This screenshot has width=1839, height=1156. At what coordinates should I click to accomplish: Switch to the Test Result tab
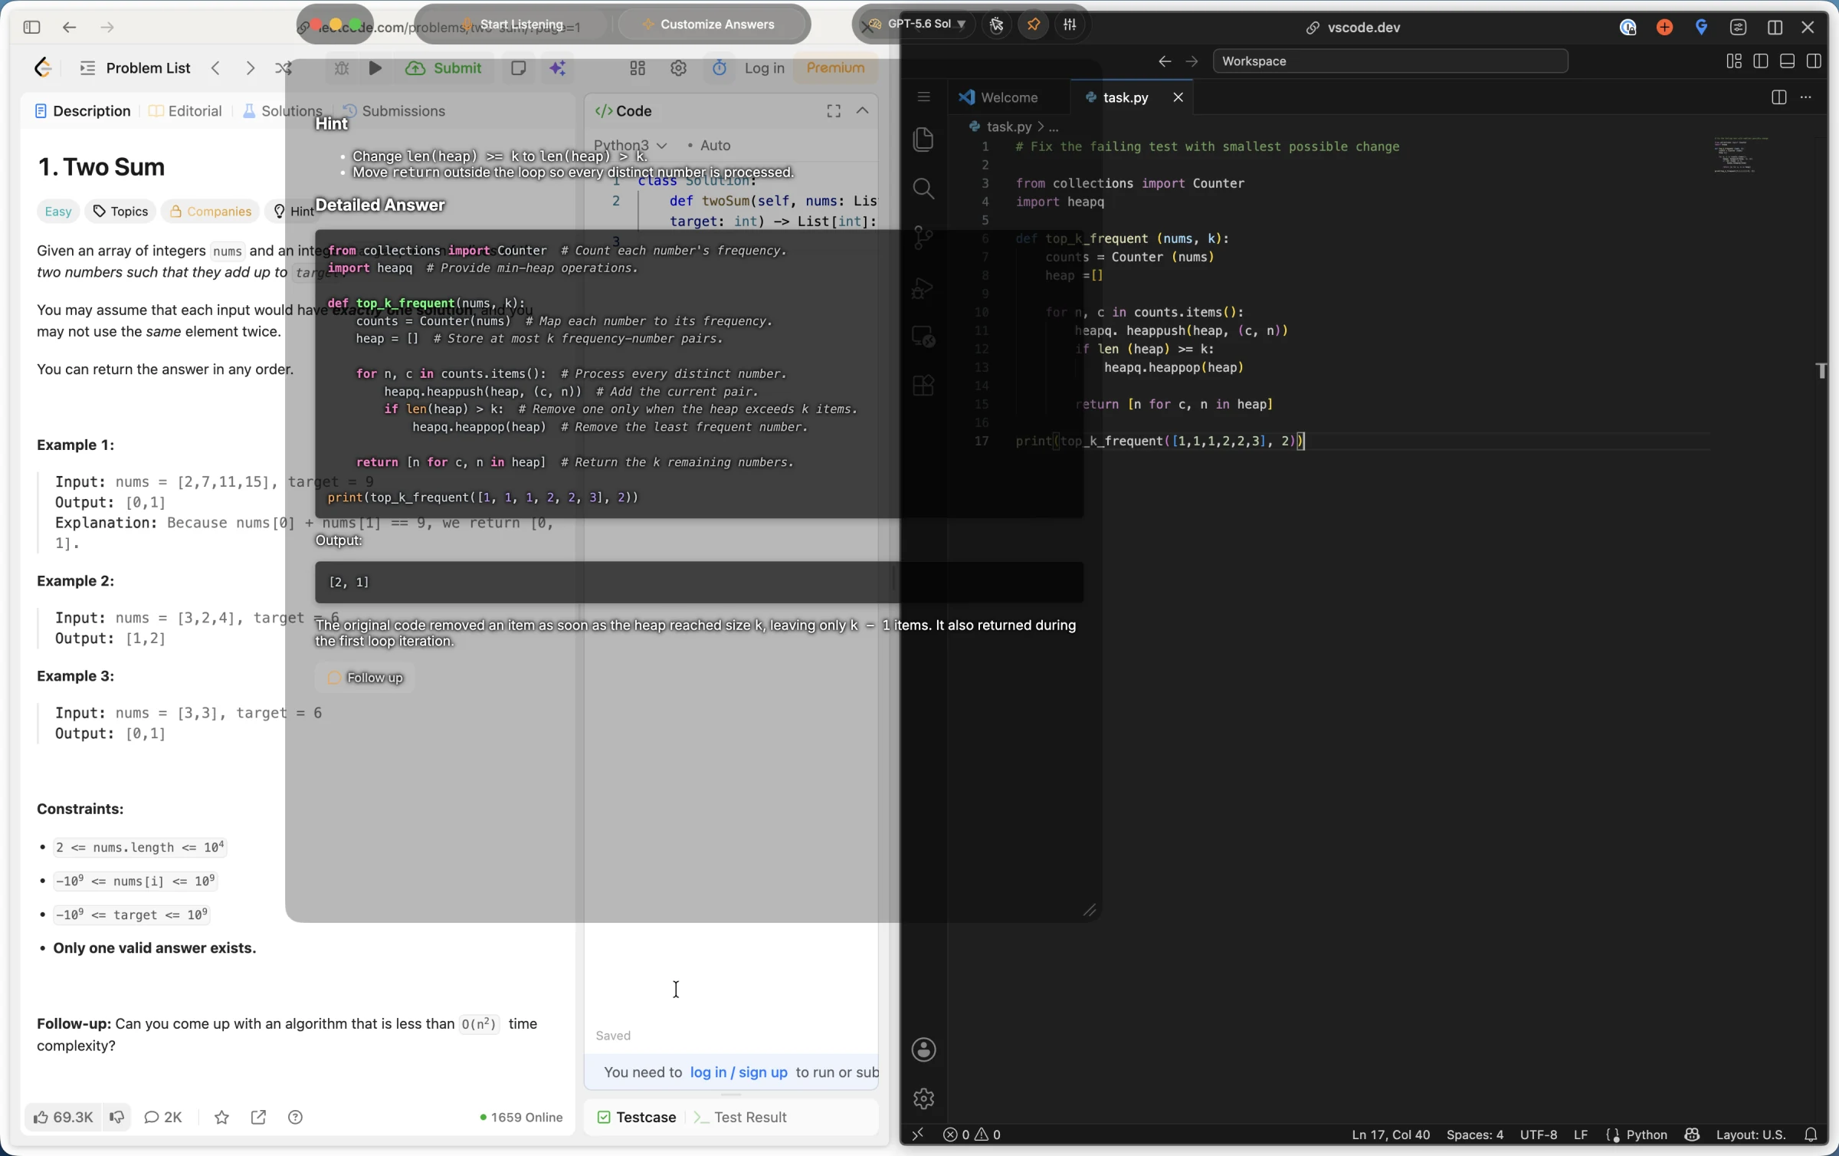tap(741, 1117)
